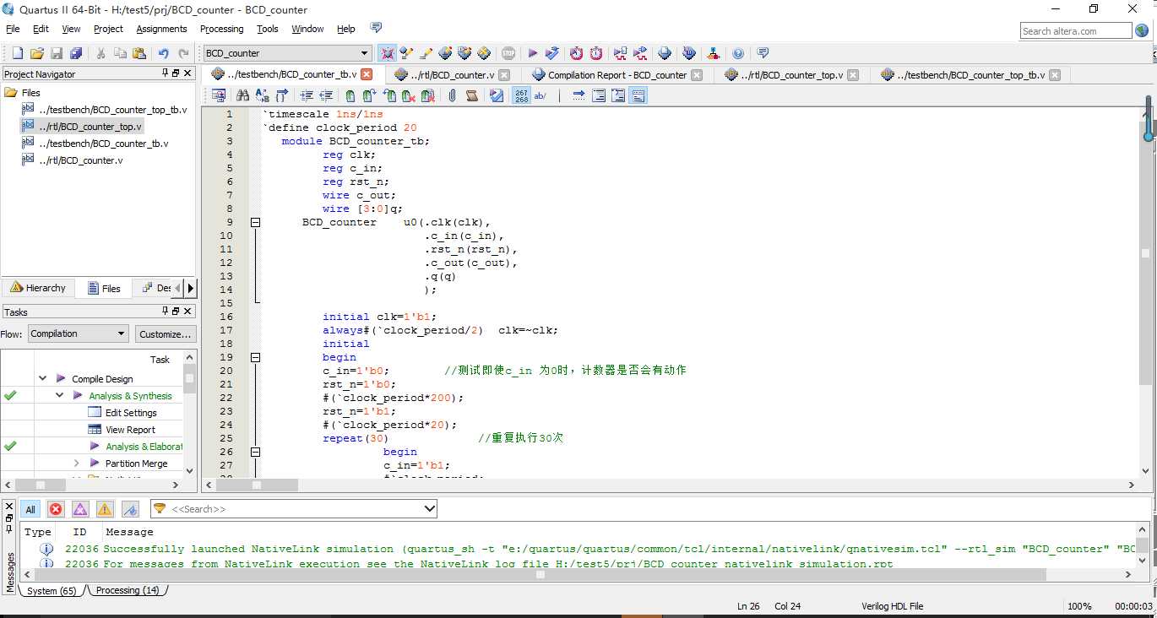Open Edit Settings task

tap(131, 413)
